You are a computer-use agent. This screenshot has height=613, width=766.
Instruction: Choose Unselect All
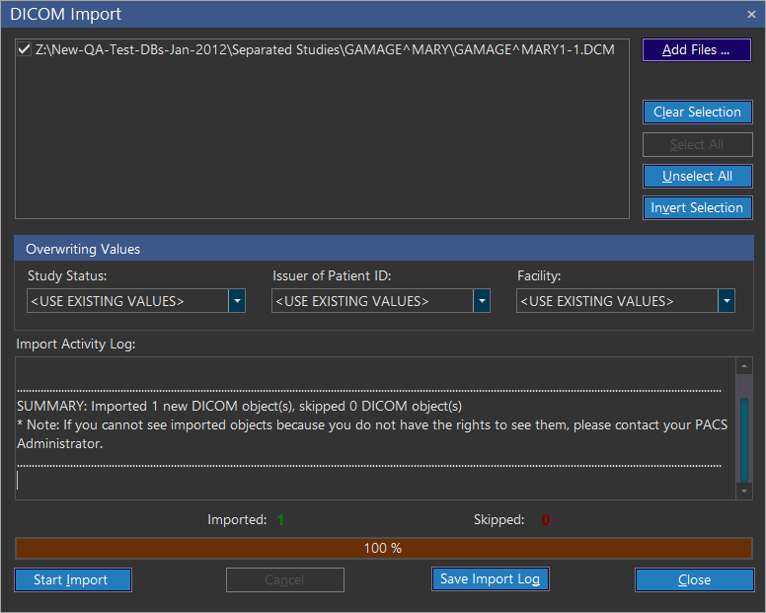(x=697, y=177)
